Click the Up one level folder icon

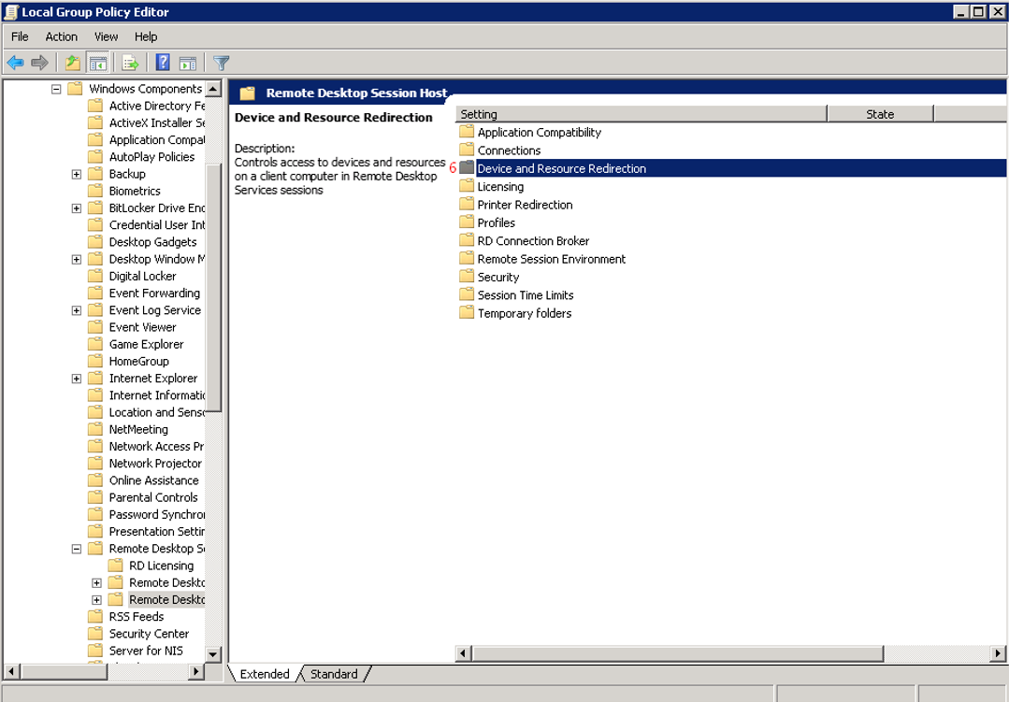point(72,63)
